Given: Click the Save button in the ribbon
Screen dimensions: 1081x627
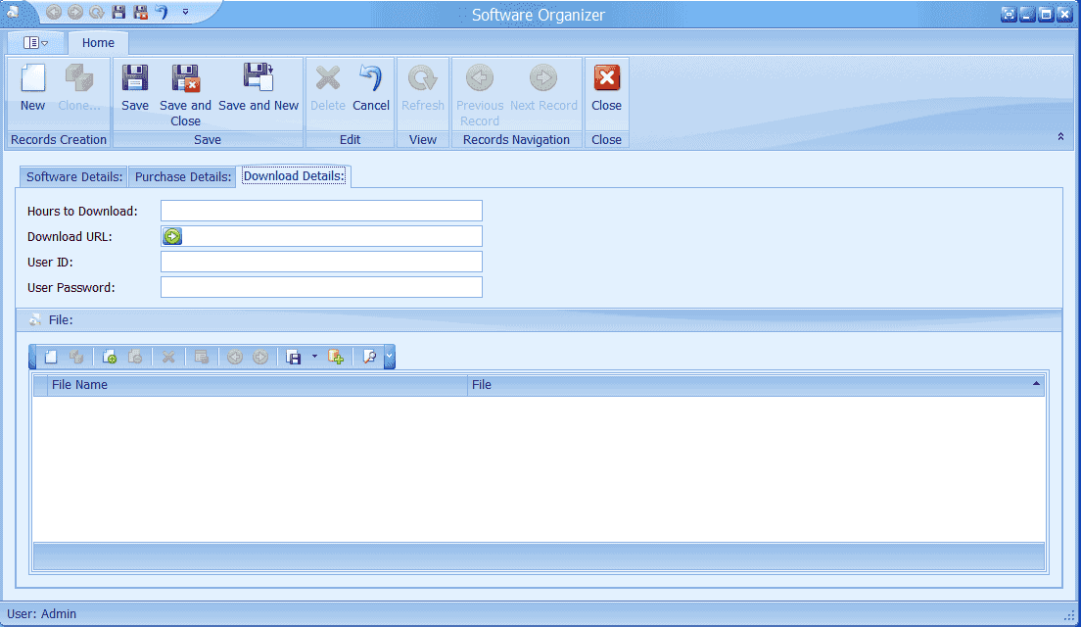Looking at the screenshot, I should point(135,88).
